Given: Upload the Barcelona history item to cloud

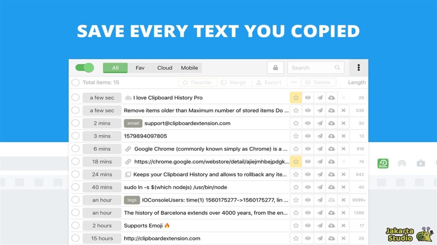Looking at the screenshot, I should tap(332, 213).
